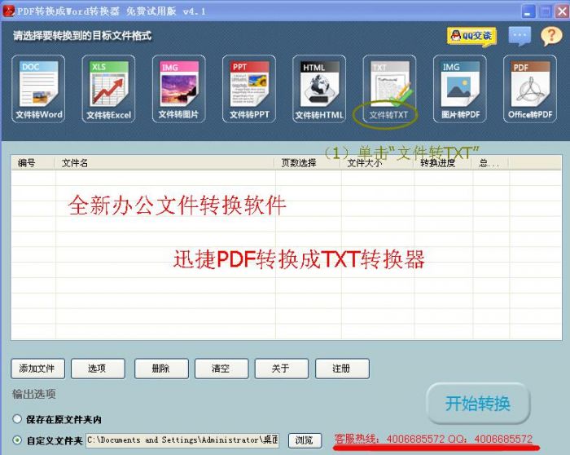Click the 文件大小 column header
The width and height of the screenshot is (570, 455).
tap(377, 163)
